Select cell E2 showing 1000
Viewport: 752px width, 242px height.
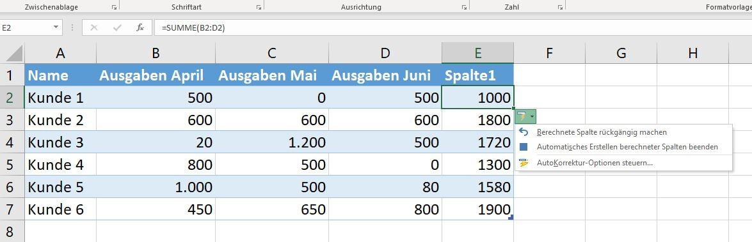[x=477, y=98]
